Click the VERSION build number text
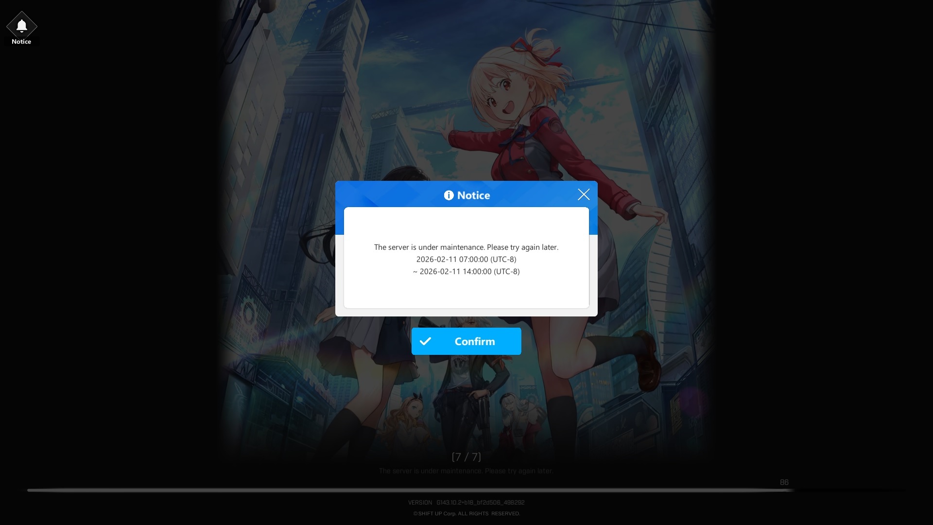The image size is (933, 525). tap(480, 502)
